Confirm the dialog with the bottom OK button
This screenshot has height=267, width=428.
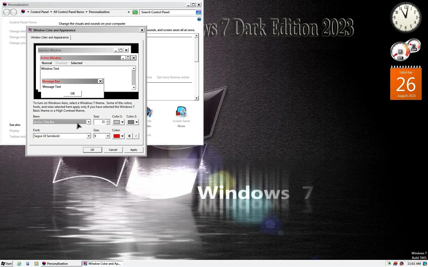point(92,150)
